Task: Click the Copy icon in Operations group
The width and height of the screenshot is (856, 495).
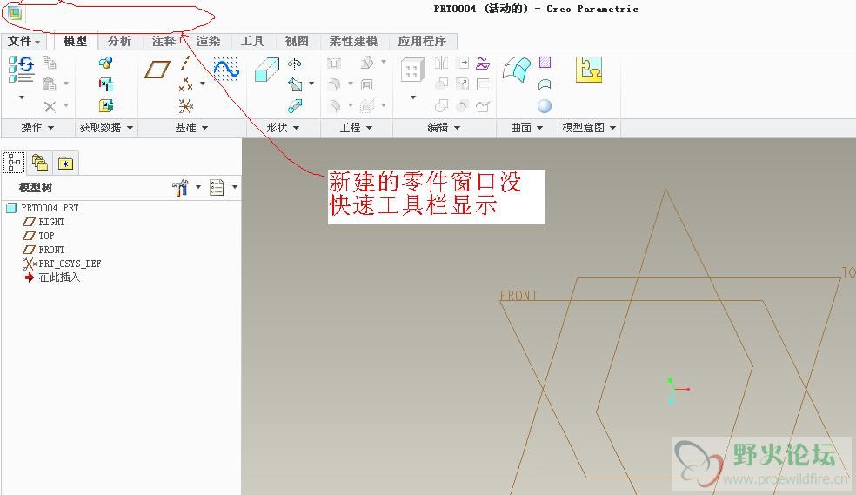Action: 49,63
